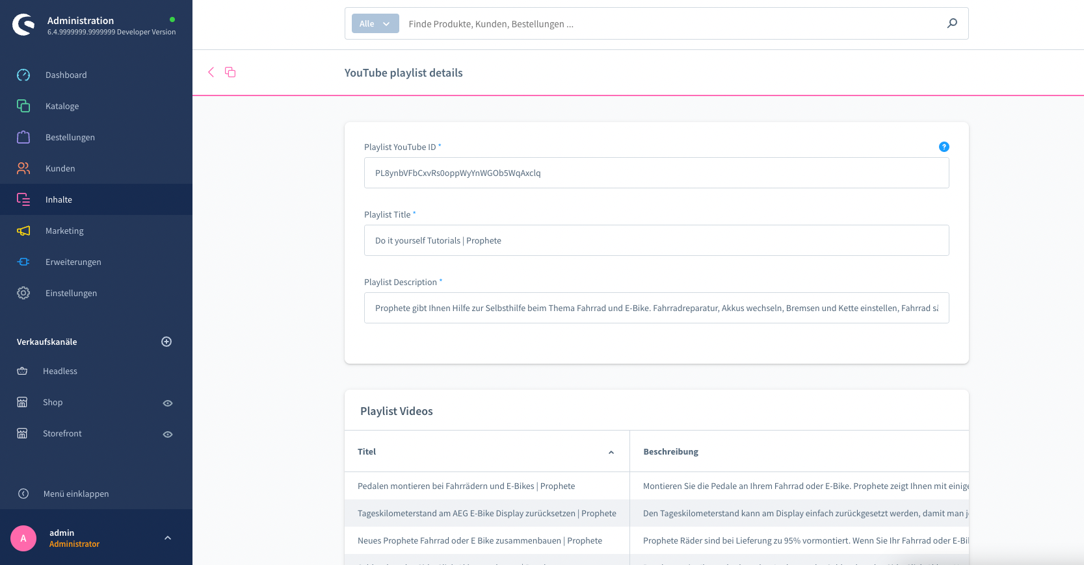The image size is (1084, 565).
Task: Sort the list by Titel column
Action: pos(486,451)
